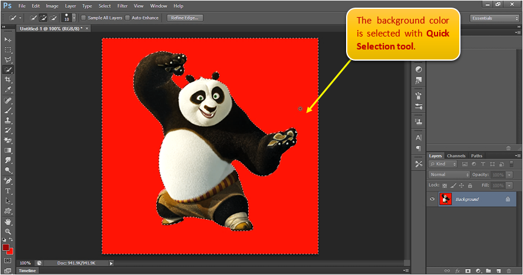Open the Paragraph panel icon
The height and width of the screenshot is (275, 523).
pos(419,148)
